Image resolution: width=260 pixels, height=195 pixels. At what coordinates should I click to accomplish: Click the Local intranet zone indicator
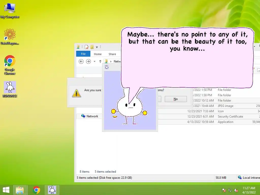pyautogui.click(x=249, y=177)
